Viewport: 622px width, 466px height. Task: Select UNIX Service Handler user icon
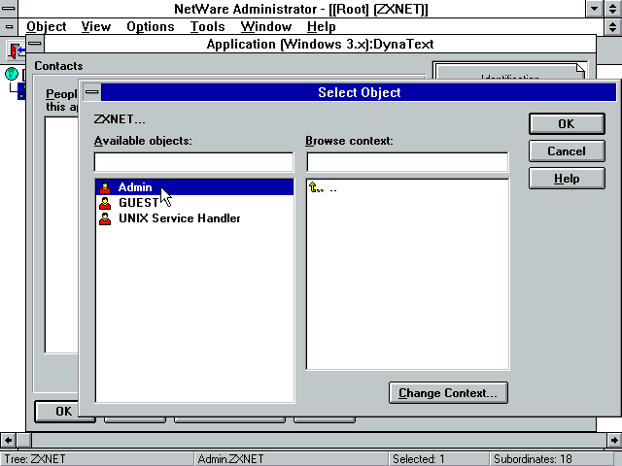(105, 218)
